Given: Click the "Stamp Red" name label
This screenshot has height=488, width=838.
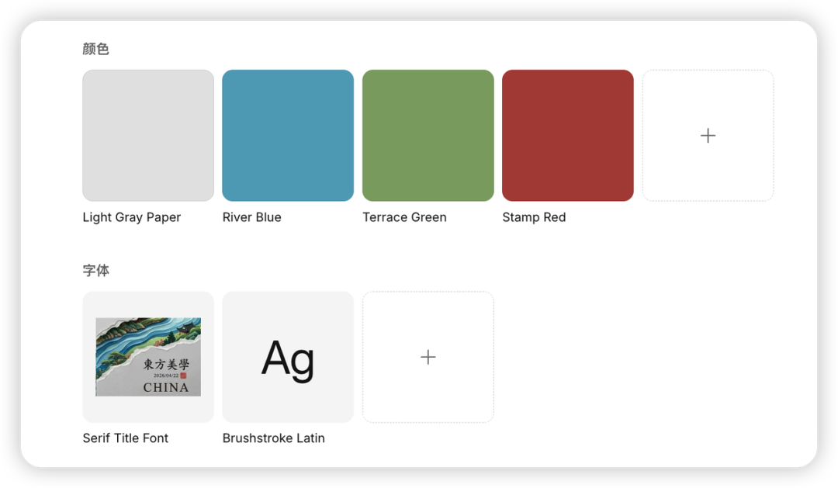Looking at the screenshot, I should [534, 217].
